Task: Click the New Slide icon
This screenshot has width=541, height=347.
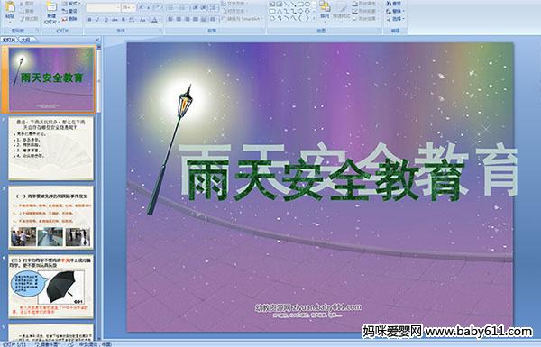Action: (51, 8)
